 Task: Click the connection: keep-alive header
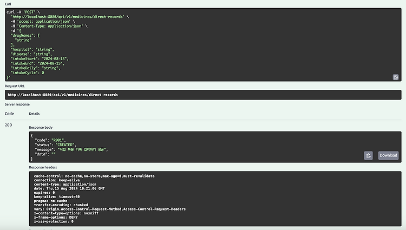[x=57, y=180]
